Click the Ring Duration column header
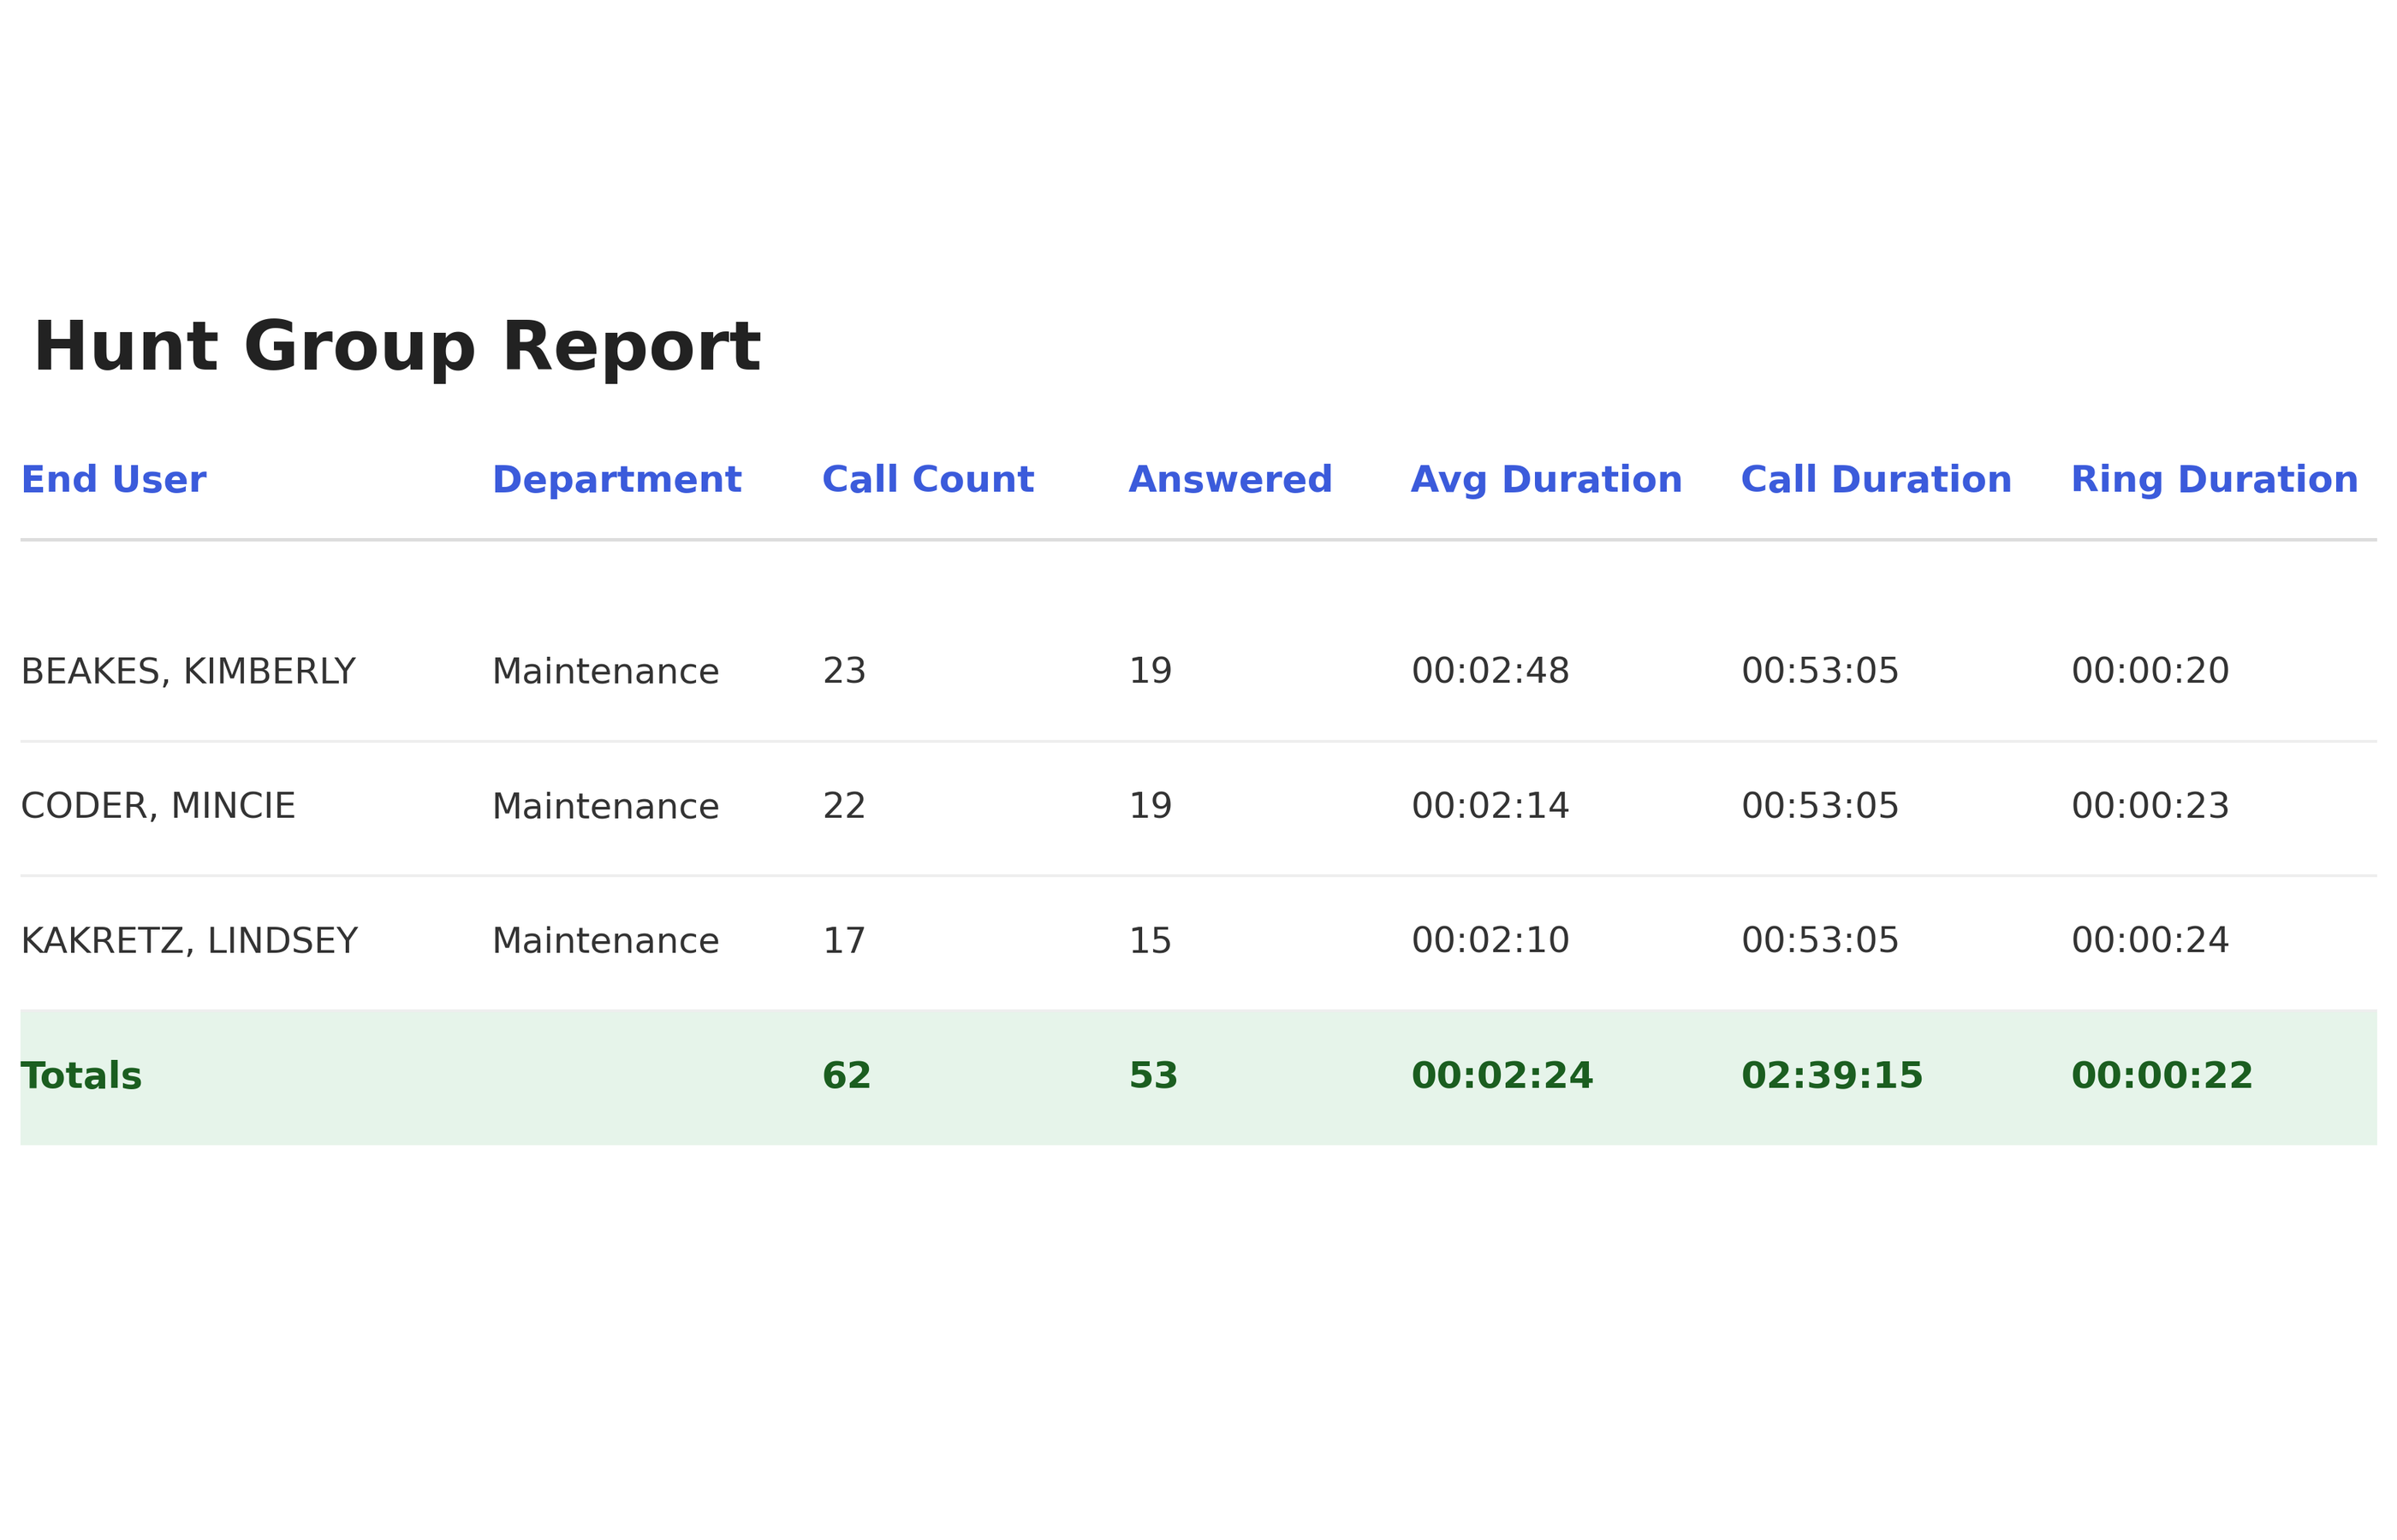 (2214, 480)
